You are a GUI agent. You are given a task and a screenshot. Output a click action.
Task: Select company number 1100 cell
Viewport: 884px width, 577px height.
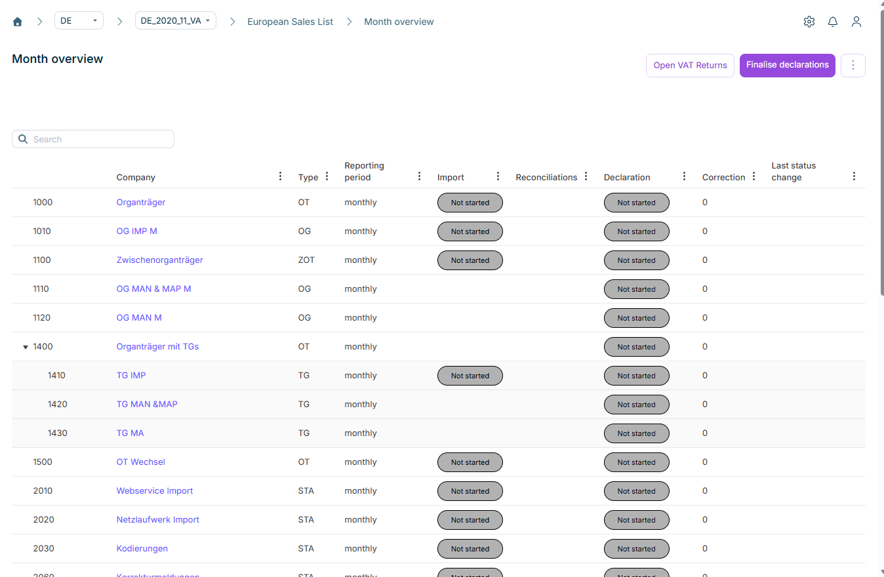coord(42,260)
